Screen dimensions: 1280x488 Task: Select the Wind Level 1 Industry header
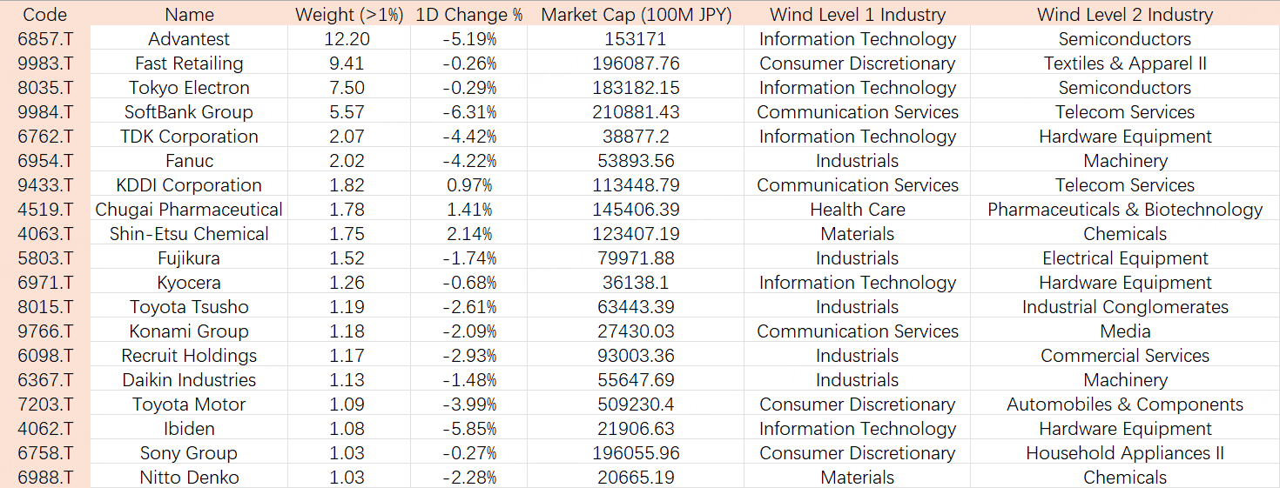tap(857, 15)
